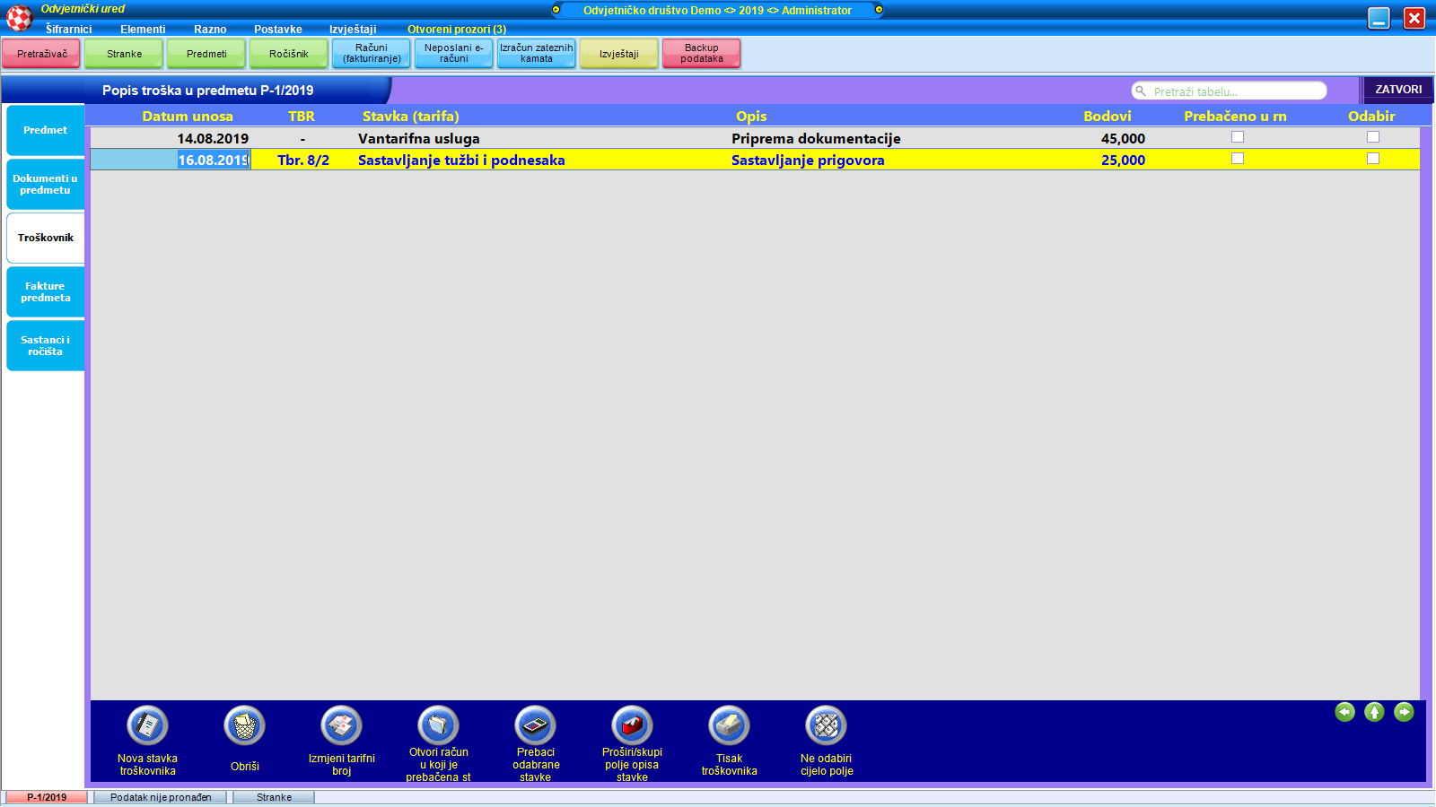Click the Obriši trash basket icon
The image size is (1436, 807).
coord(245,725)
